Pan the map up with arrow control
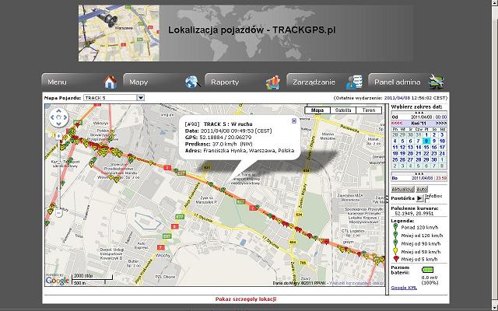 click(59, 111)
